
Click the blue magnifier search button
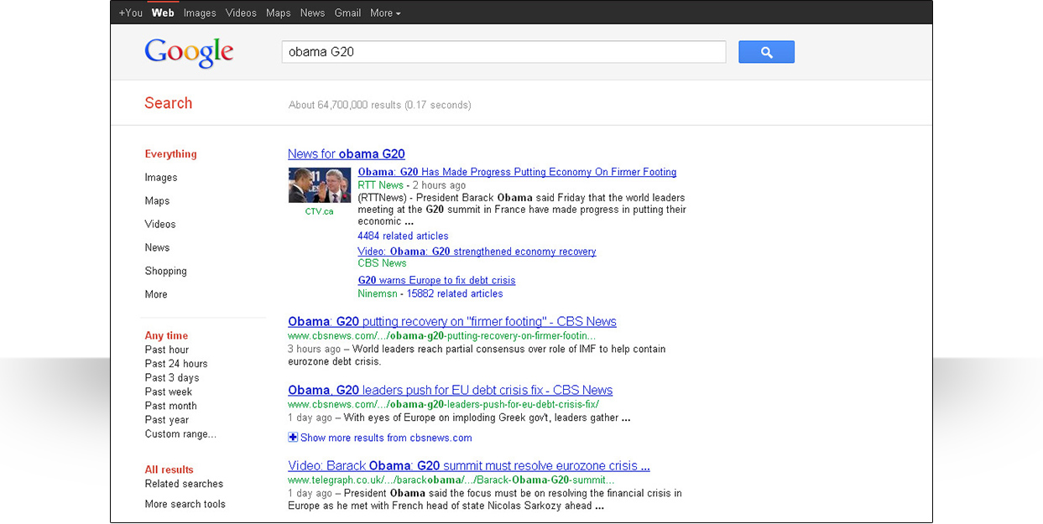[x=765, y=52]
